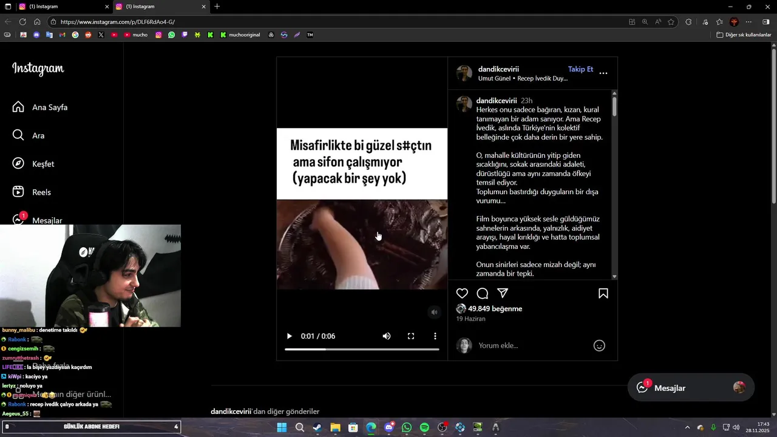This screenshot has height=437, width=777.
Task: Share the post with the paper plane icon
Action: 503,293
